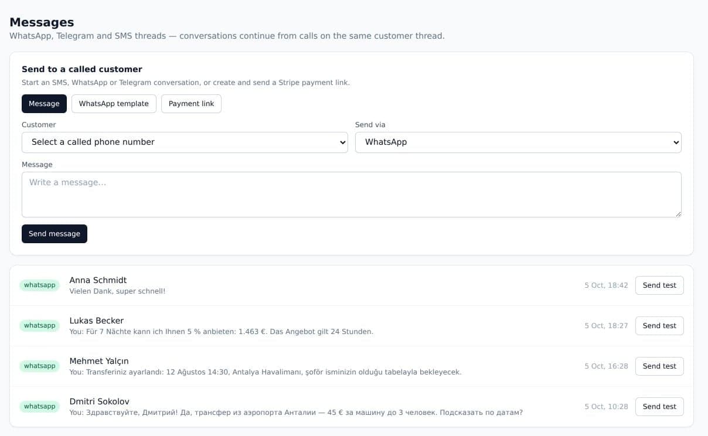The height and width of the screenshot is (436, 708).
Task: Open the Payment link tab
Action: click(x=191, y=104)
